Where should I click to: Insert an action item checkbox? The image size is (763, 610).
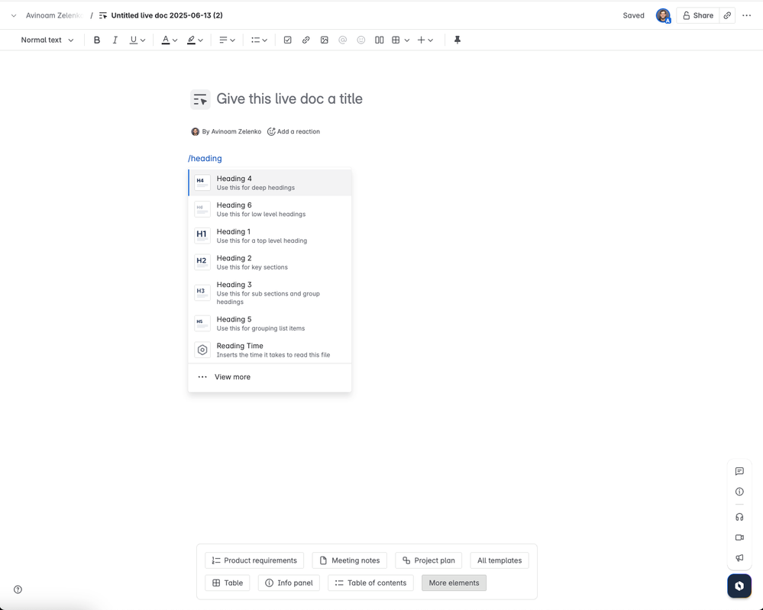tap(287, 40)
